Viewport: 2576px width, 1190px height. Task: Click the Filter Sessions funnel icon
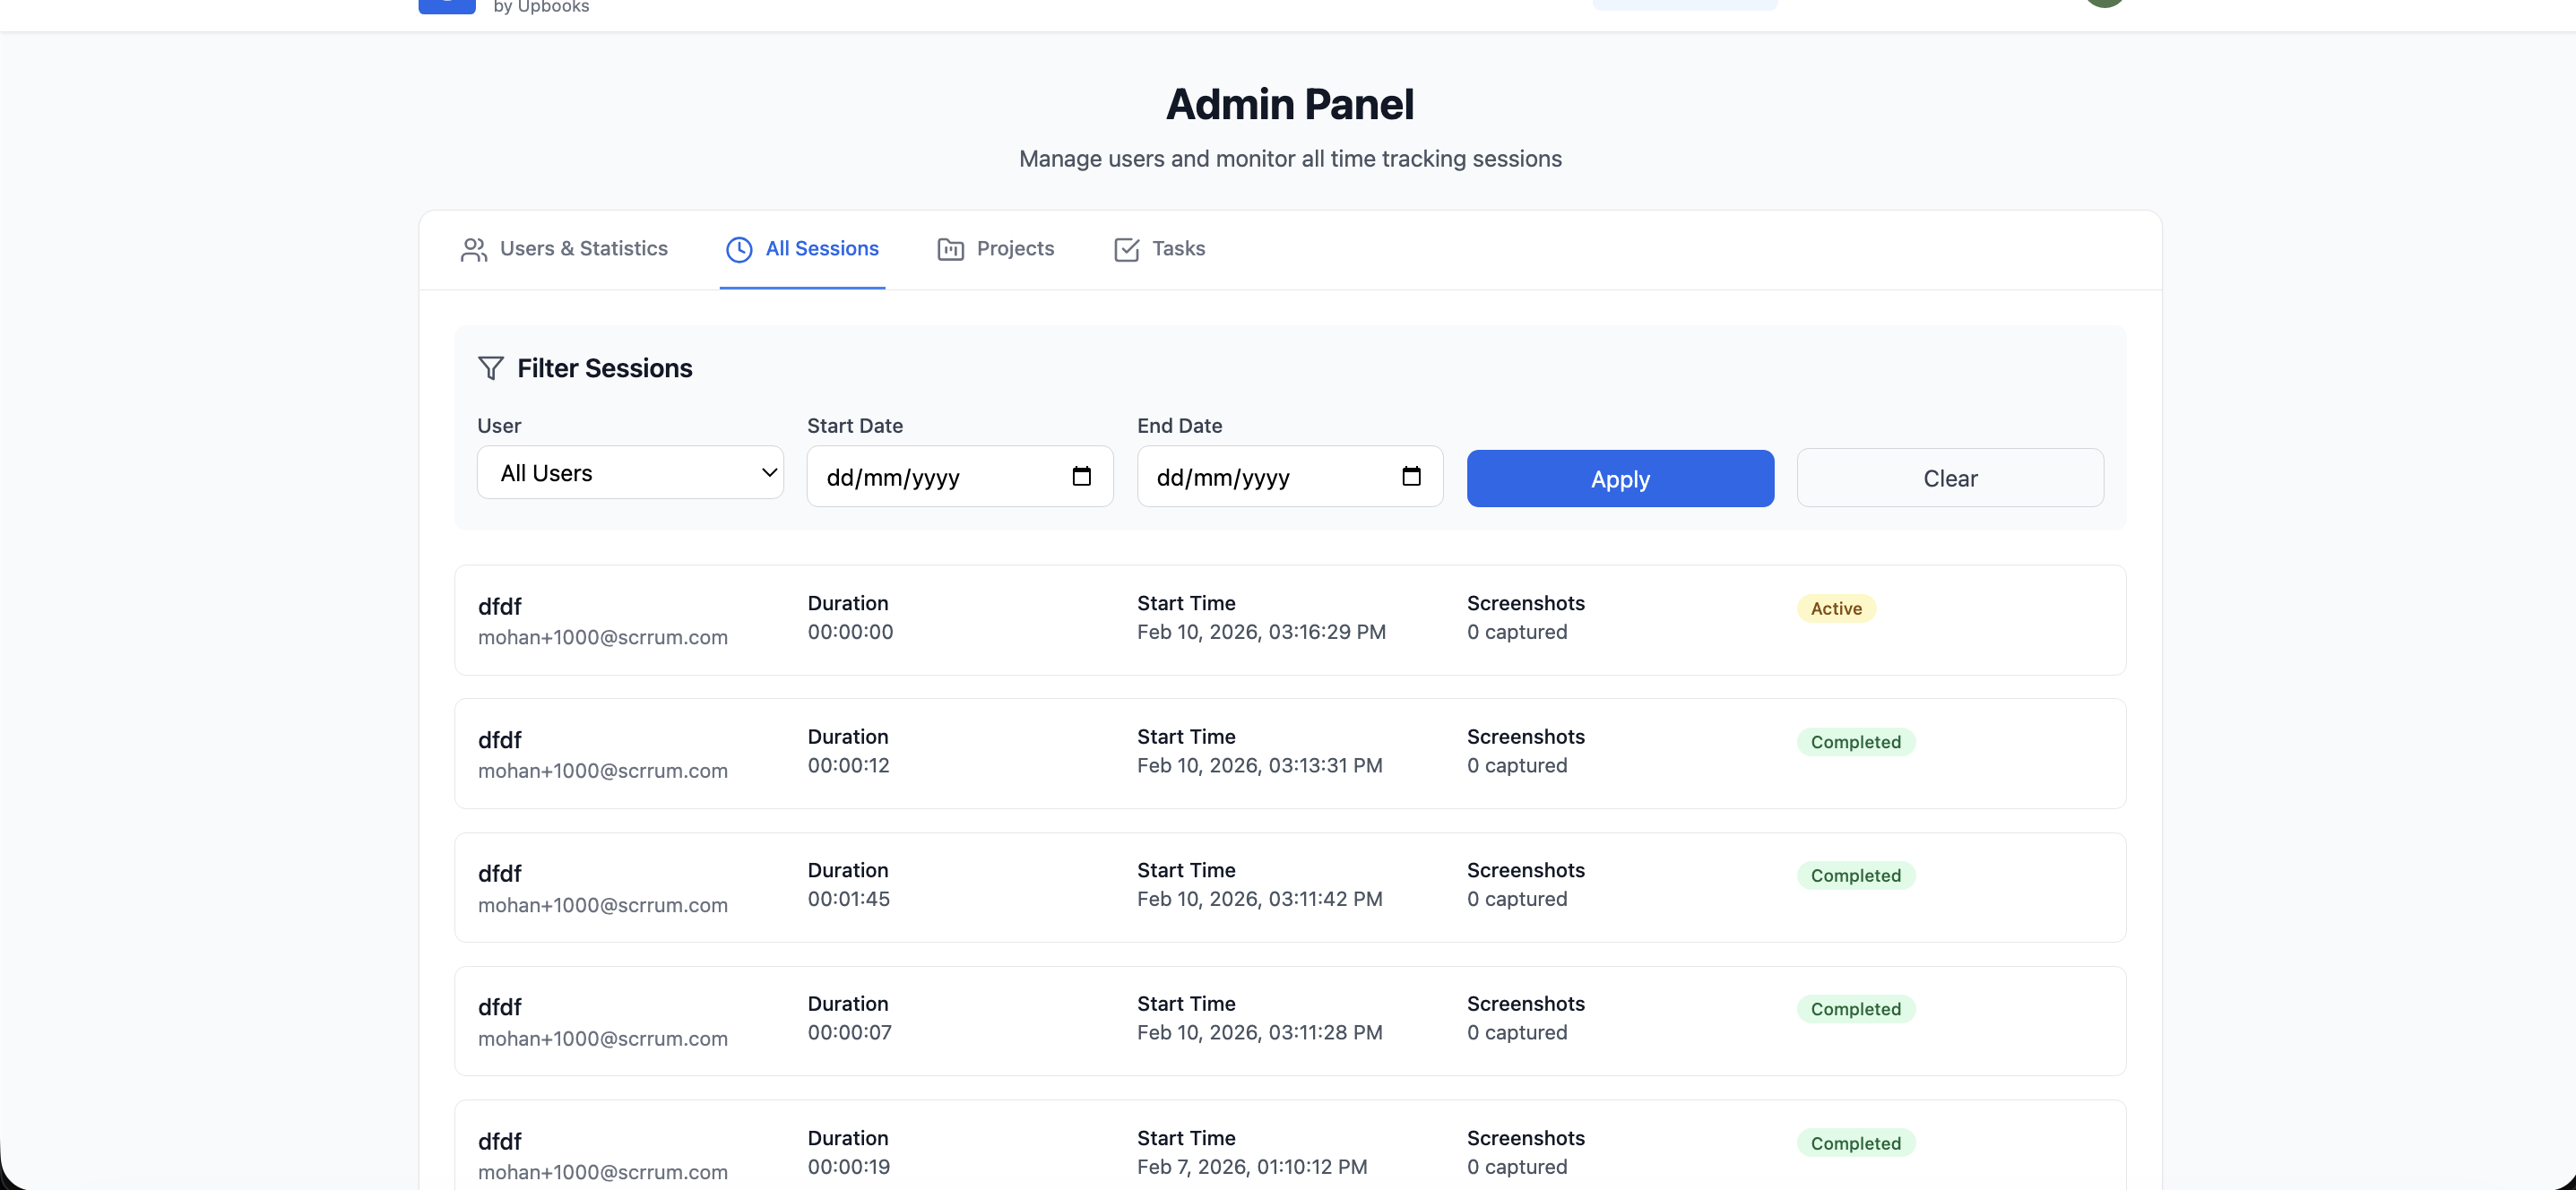click(x=490, y=368)
